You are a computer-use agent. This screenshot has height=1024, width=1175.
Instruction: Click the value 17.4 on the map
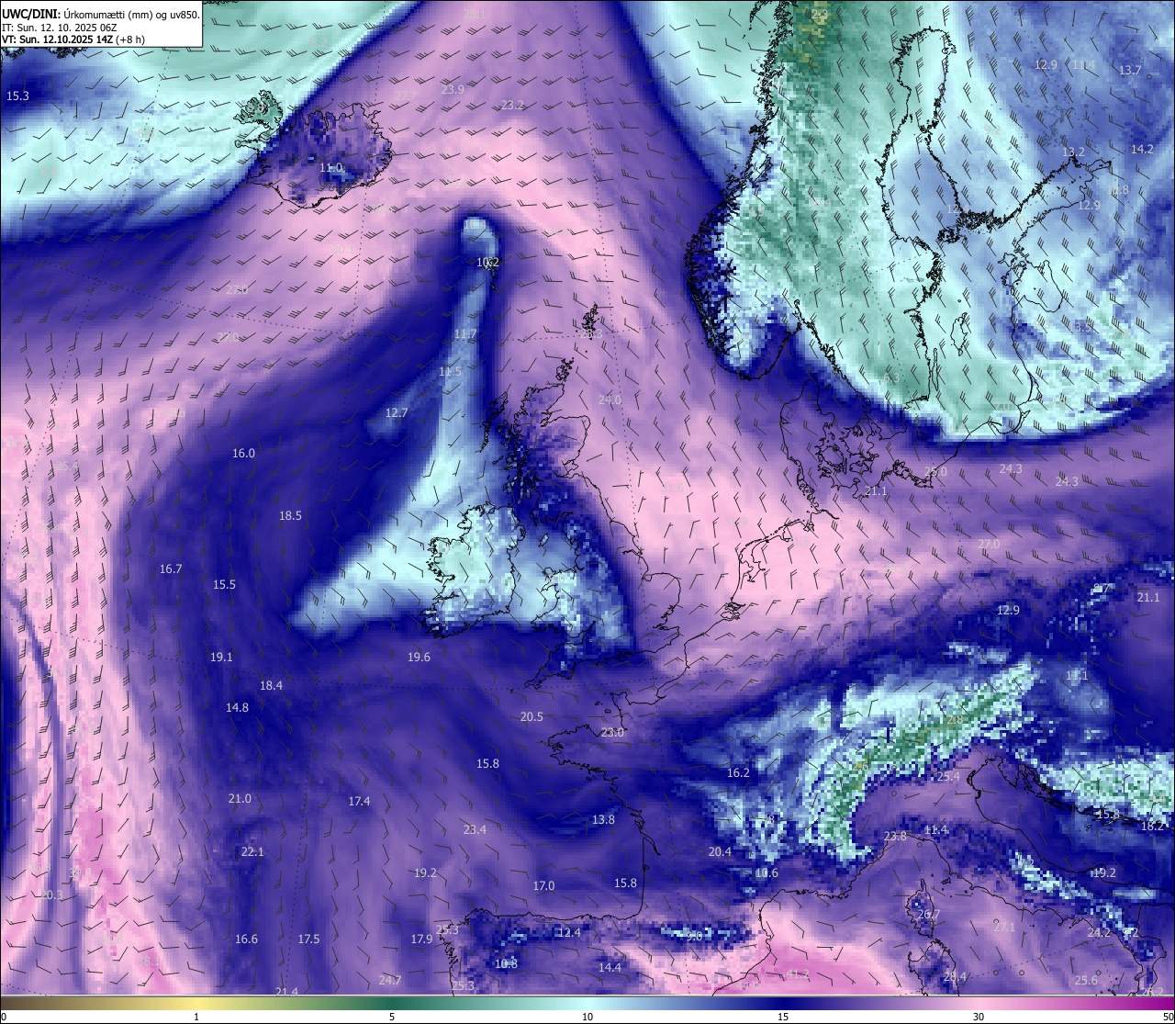click(x=359, y=801)
